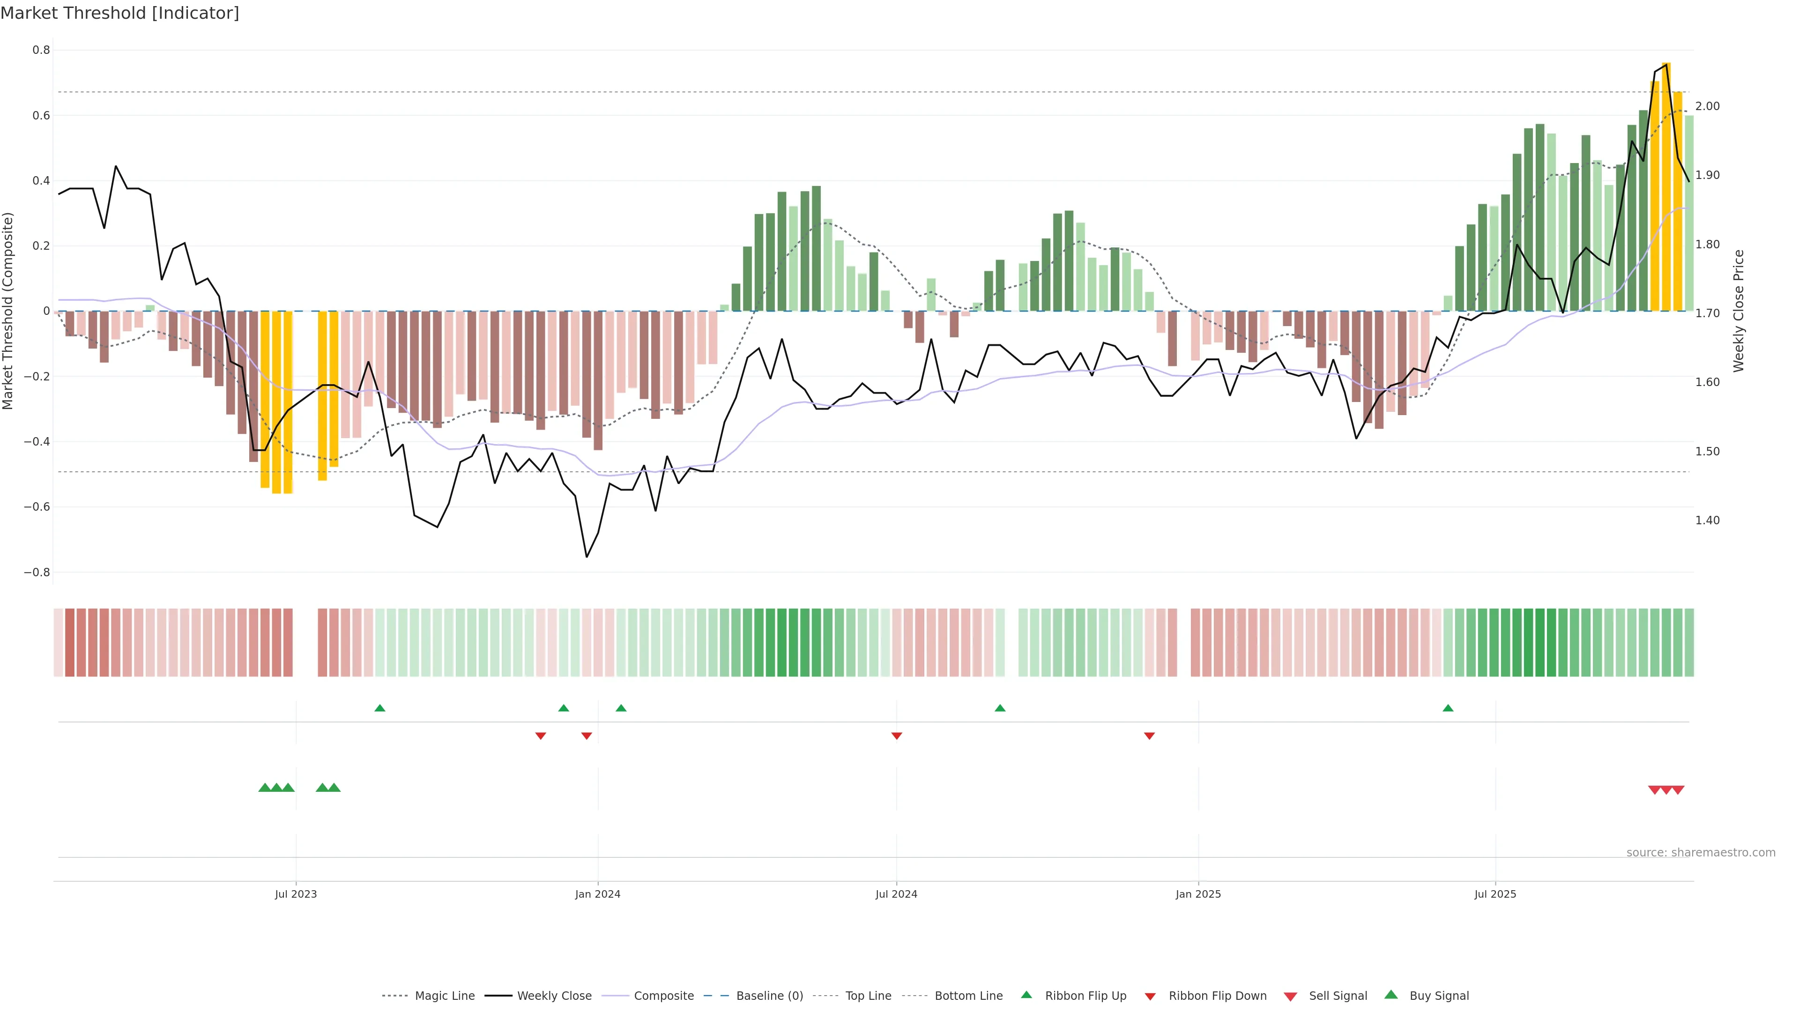The width and height of the screenshot is (1799, 1012).
Task: Click the last red sell signal marker
Action: pos(1678,790)
